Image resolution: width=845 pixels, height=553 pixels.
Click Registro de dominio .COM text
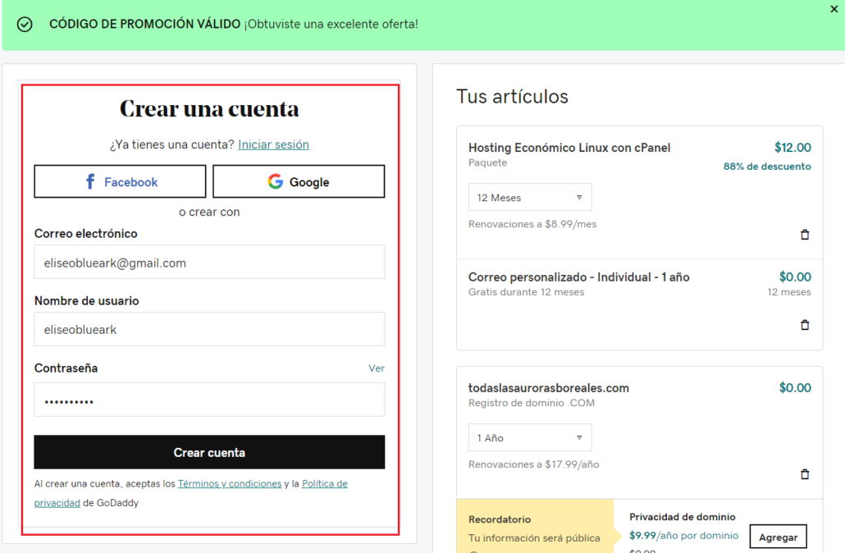[532, 403]
